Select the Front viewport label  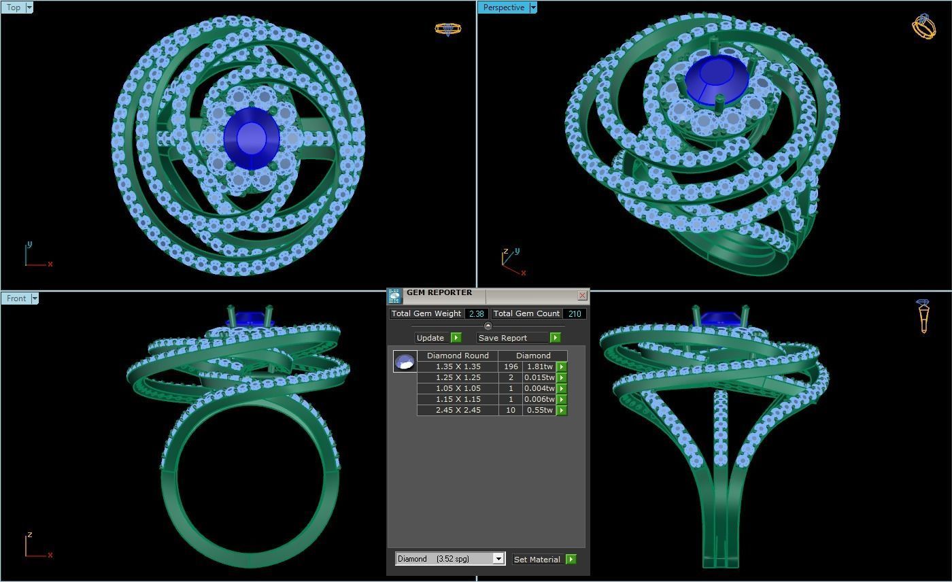[x=16, y=298]
